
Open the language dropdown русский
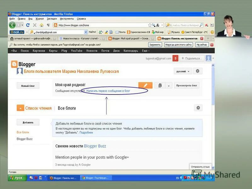(x=183, y=71)
